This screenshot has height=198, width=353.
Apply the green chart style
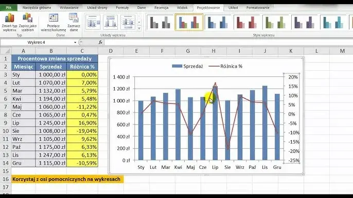tap(276, 22)
